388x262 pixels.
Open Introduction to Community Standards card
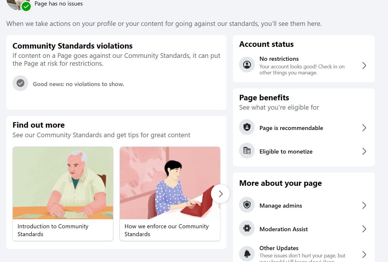pos(63,194)
